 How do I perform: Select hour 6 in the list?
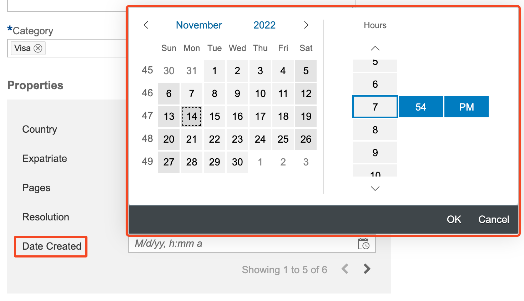(x=375, y=84)
